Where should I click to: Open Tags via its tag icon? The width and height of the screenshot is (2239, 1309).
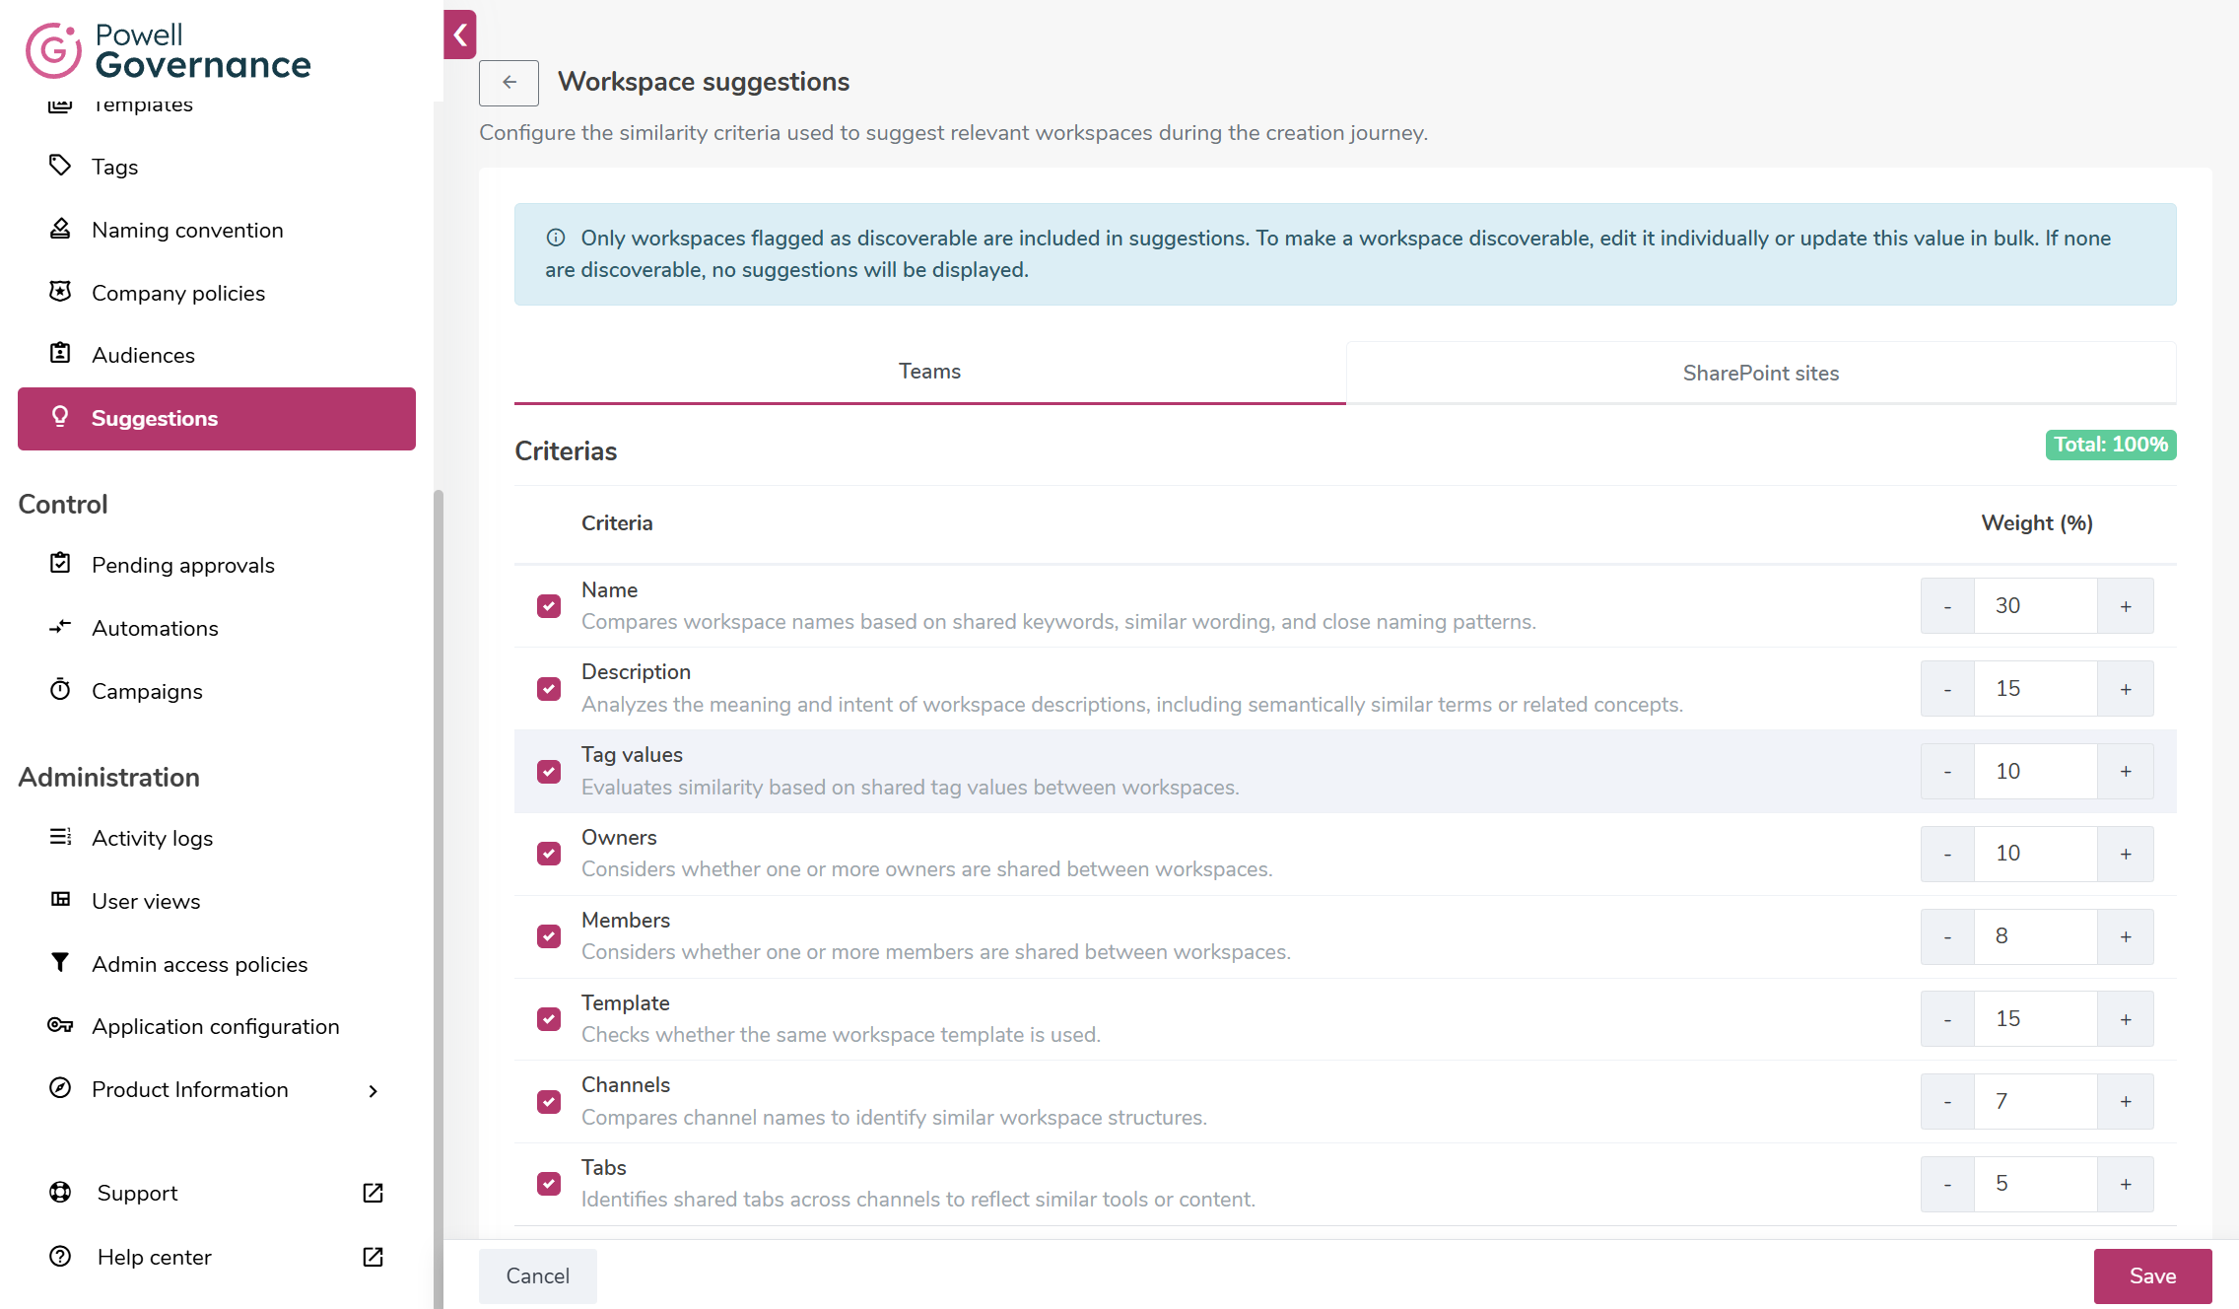coord(60,166)
